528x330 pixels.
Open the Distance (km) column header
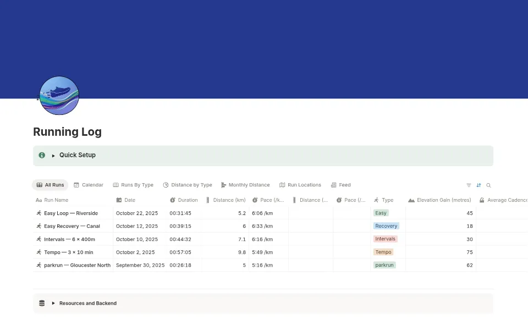226,200
